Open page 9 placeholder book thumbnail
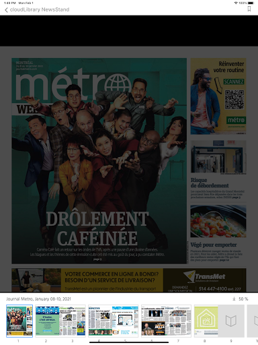Viewport: 258px width, 345px height. pos(231,321)
